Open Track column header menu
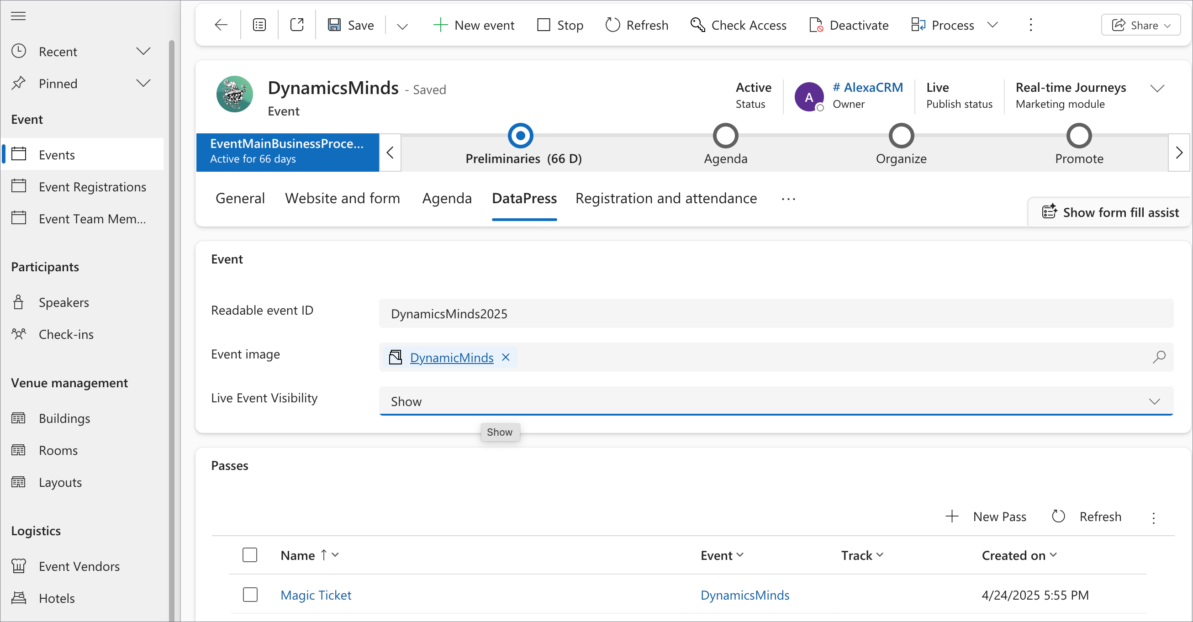This screenshot has width=1193, height=622. pos(862,555)
